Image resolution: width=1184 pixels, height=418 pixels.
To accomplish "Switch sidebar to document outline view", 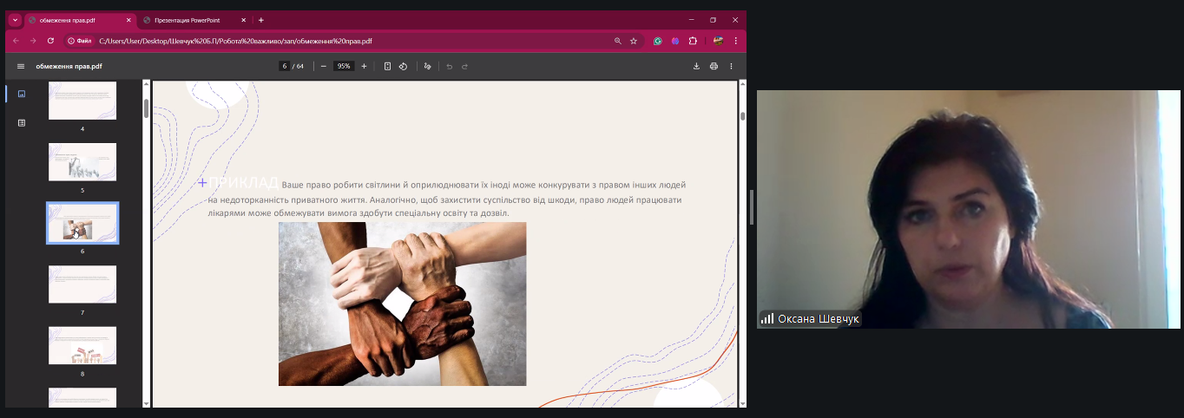I will tap(22, 123).
